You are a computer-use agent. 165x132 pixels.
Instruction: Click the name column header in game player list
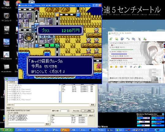click(x=61, y=115)
